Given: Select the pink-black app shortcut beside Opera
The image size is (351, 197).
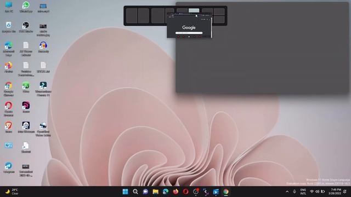Looking at the screenshot, I should [26, 107].
